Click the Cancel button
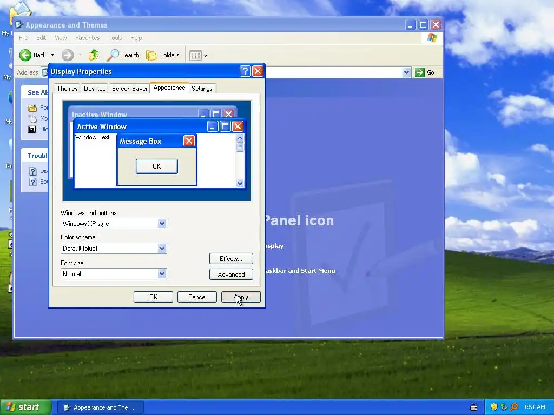 (197, 297)
